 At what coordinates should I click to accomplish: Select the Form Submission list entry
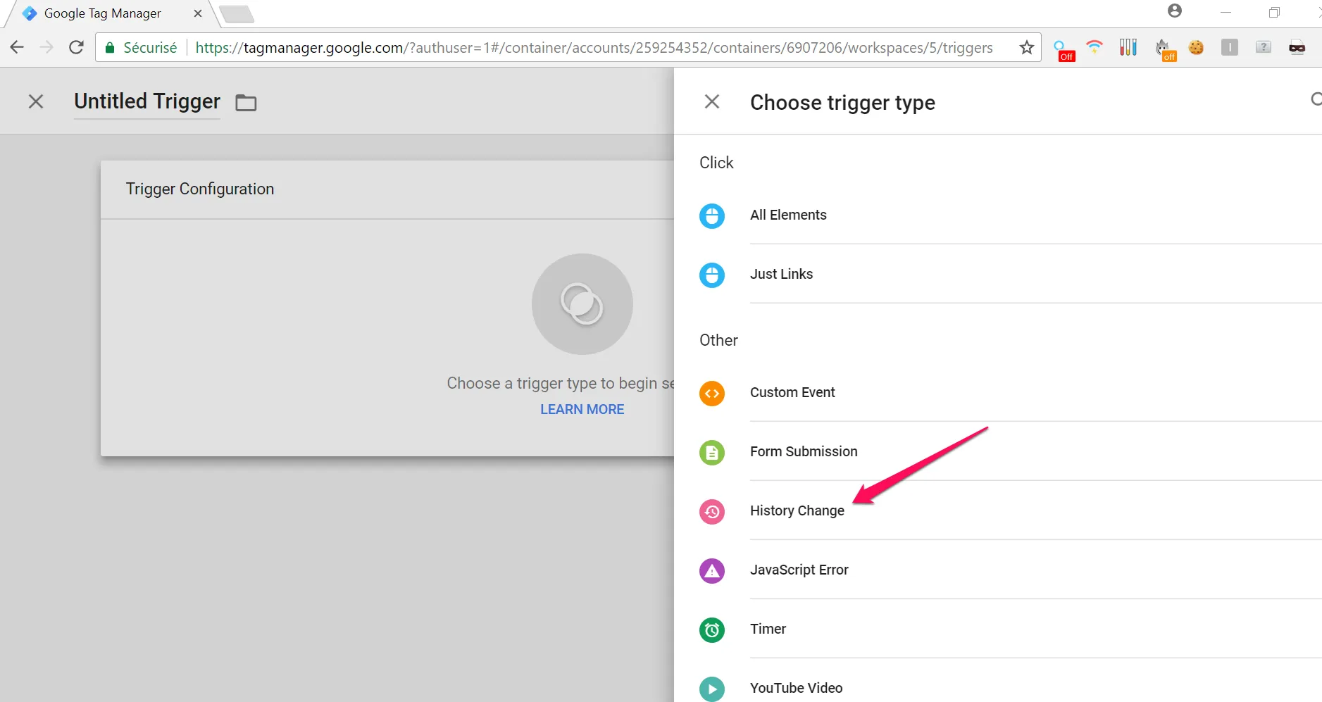tap(804, 451)
